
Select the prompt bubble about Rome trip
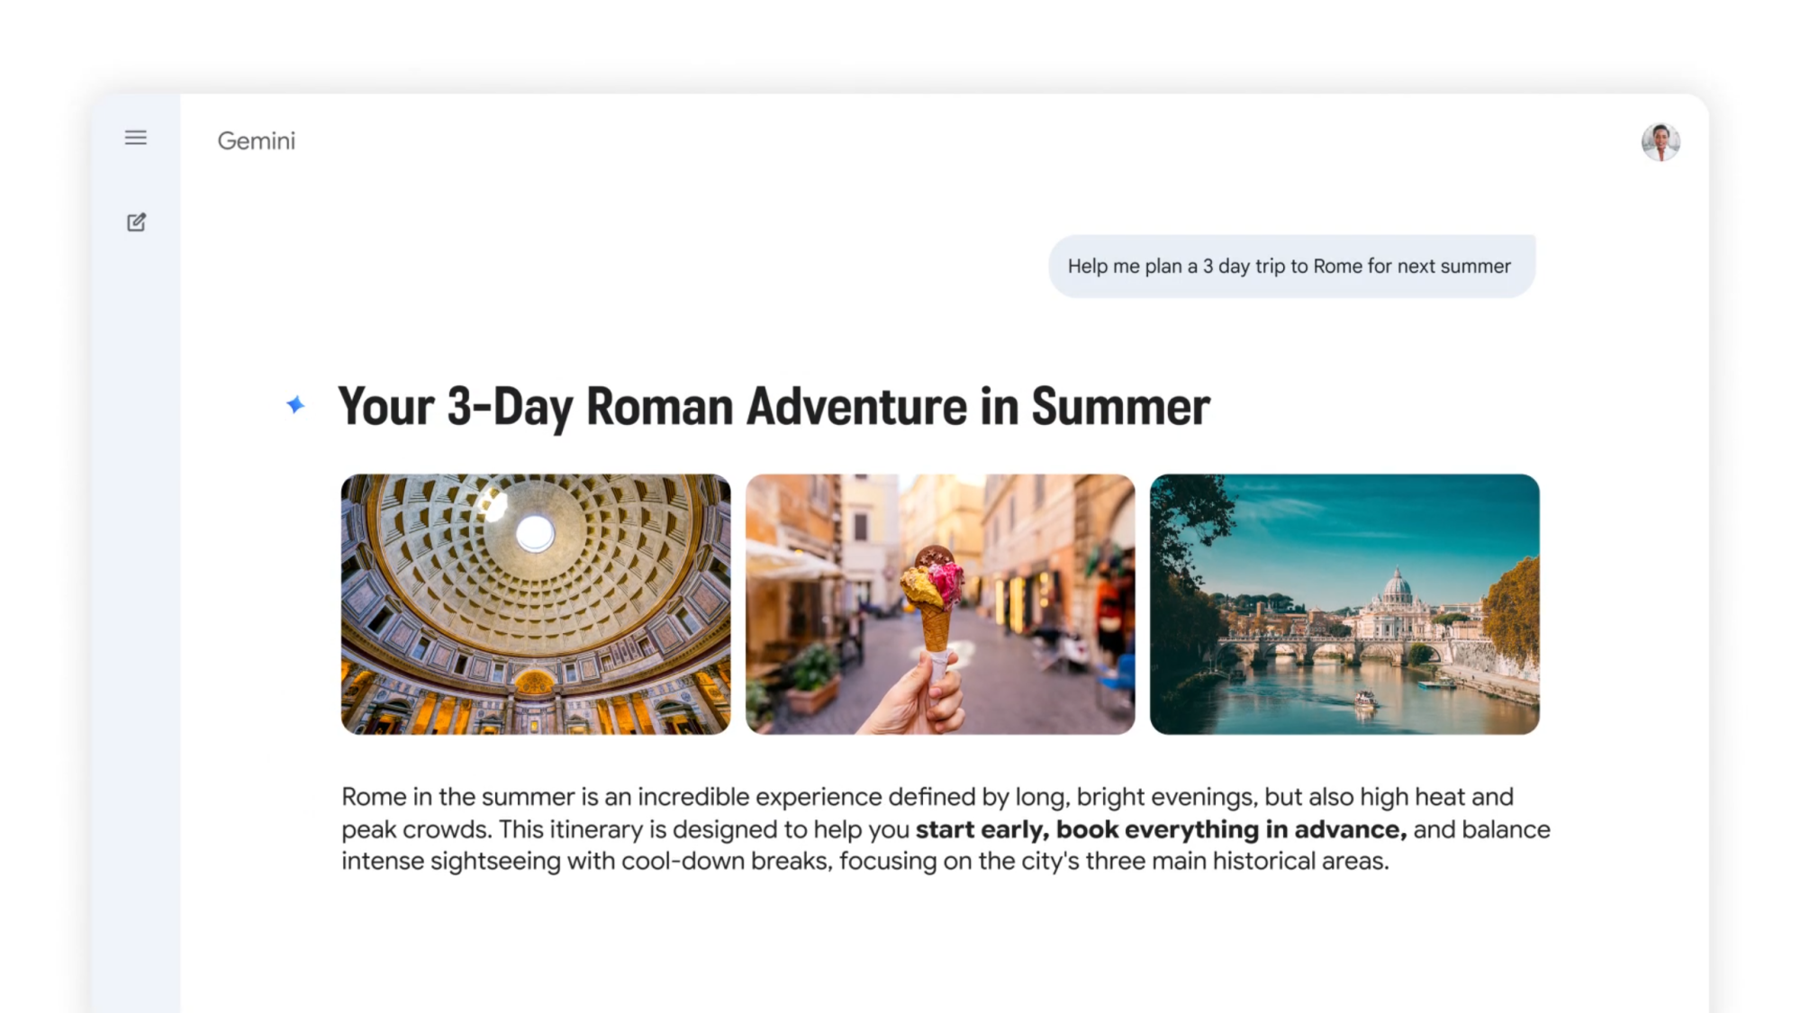tap(1291, 267)
